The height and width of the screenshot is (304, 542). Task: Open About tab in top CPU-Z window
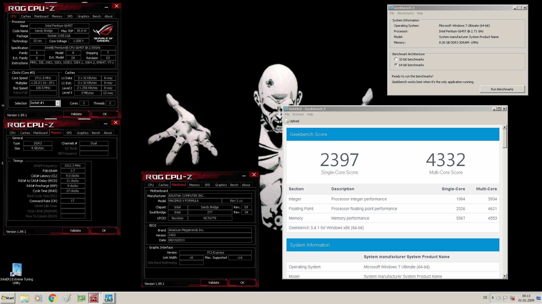coord(109,16)
